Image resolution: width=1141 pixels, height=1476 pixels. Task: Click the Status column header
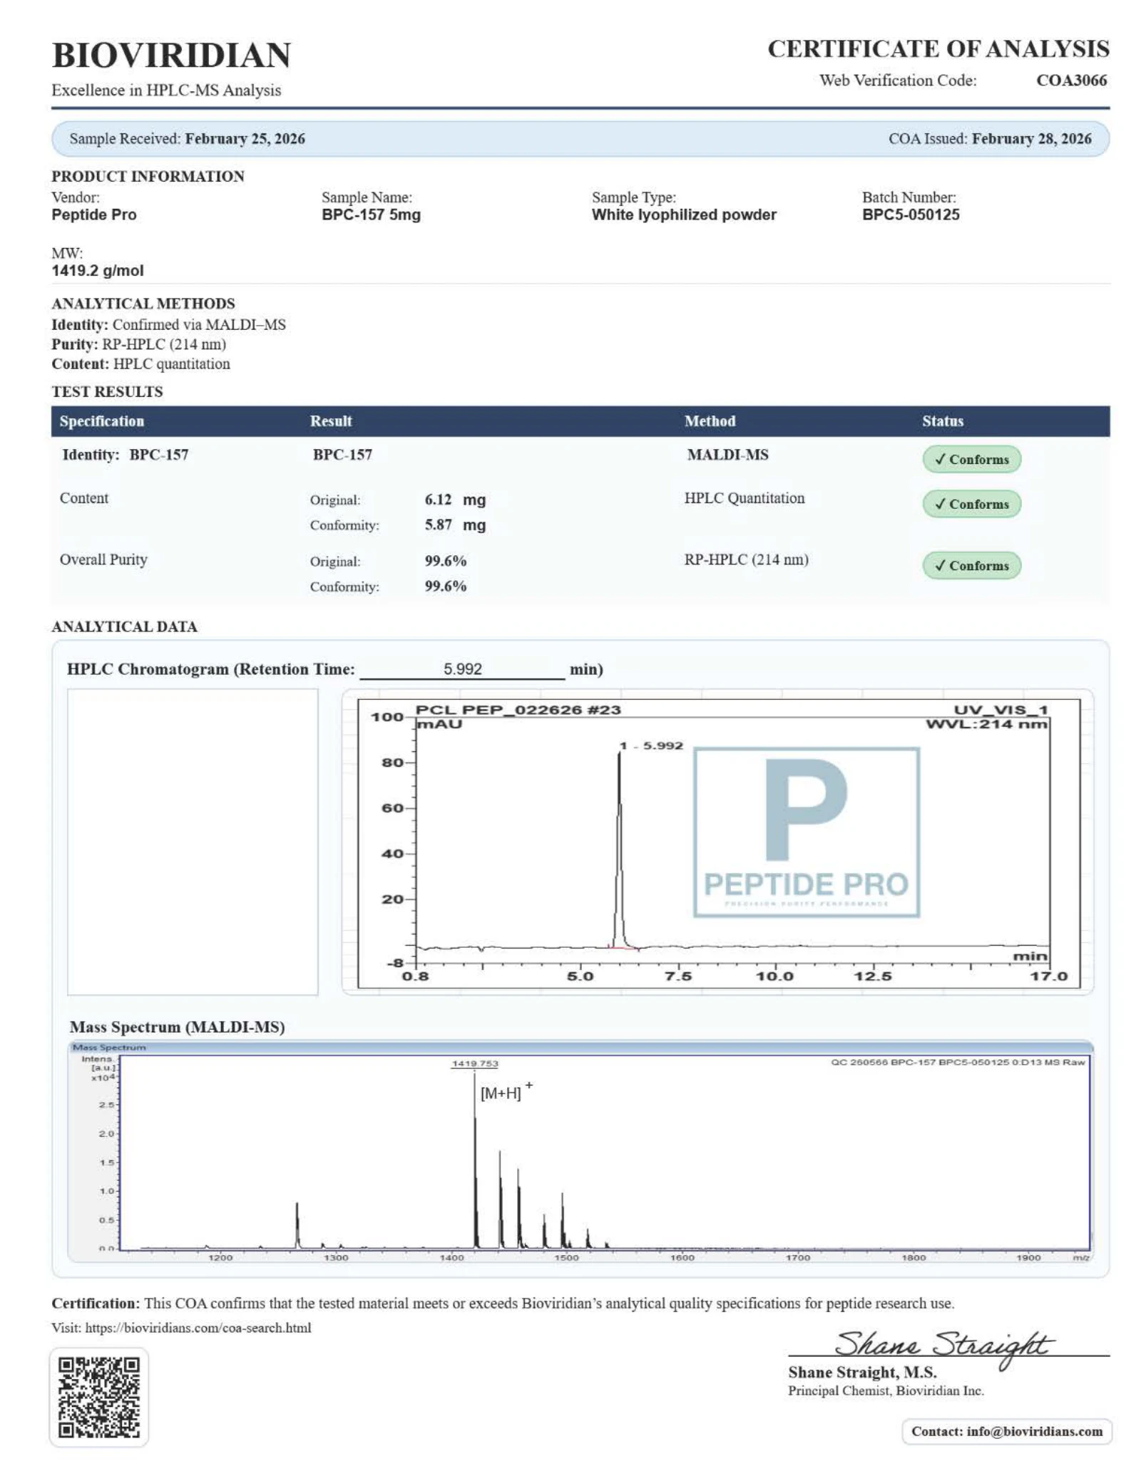click(943, 421)
